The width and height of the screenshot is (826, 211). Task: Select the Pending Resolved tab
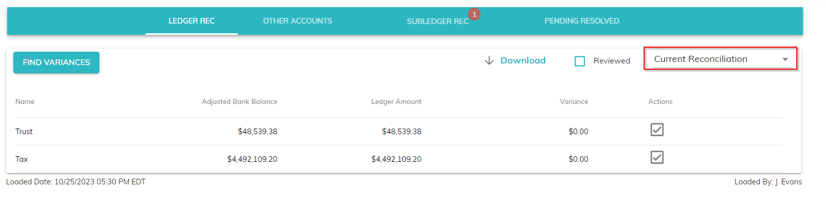[x=582, y=21]
